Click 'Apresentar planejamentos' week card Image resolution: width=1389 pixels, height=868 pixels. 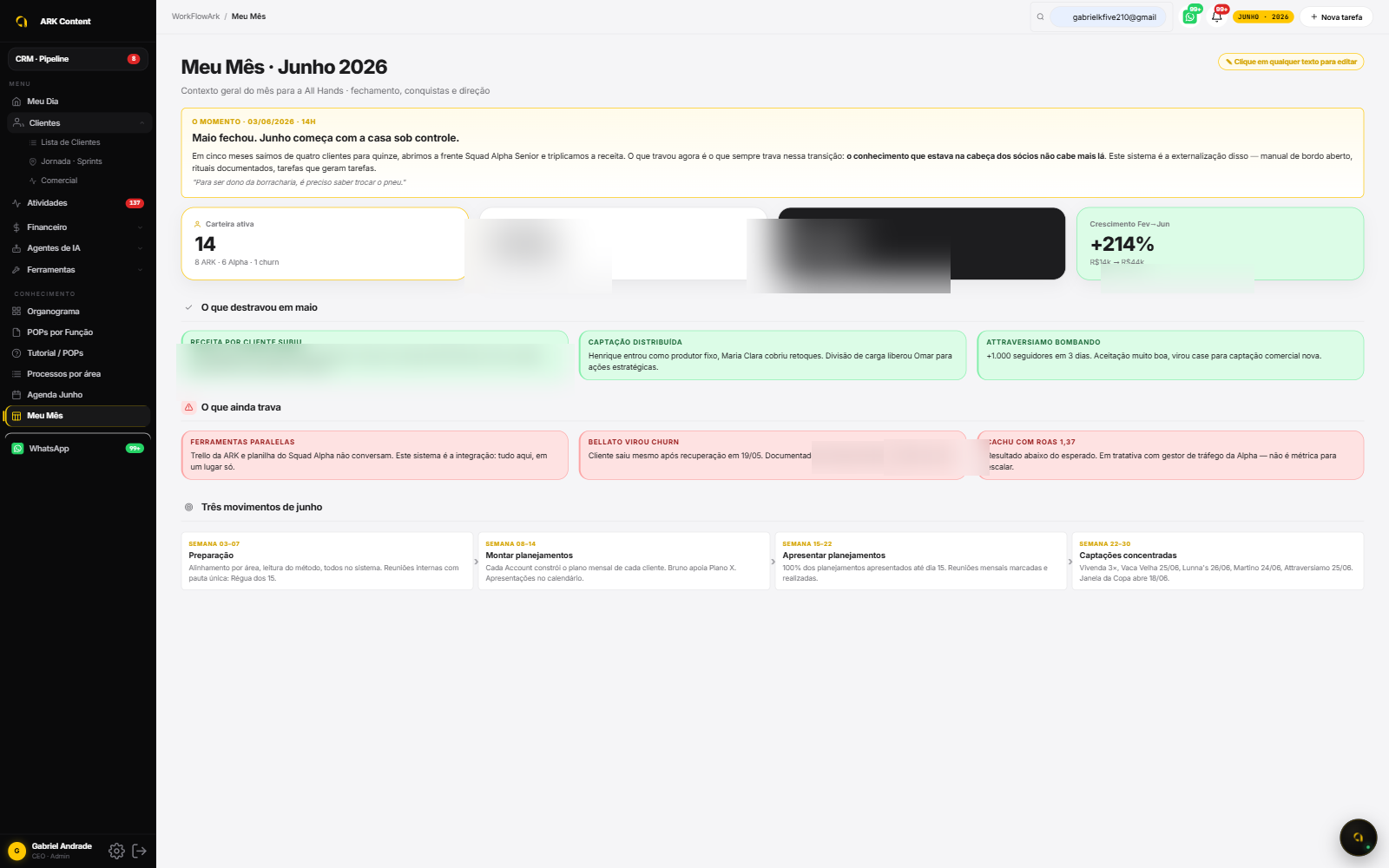(x=921, y=561)
